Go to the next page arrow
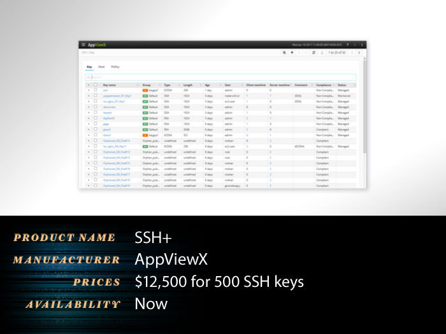 pos(359,53)
